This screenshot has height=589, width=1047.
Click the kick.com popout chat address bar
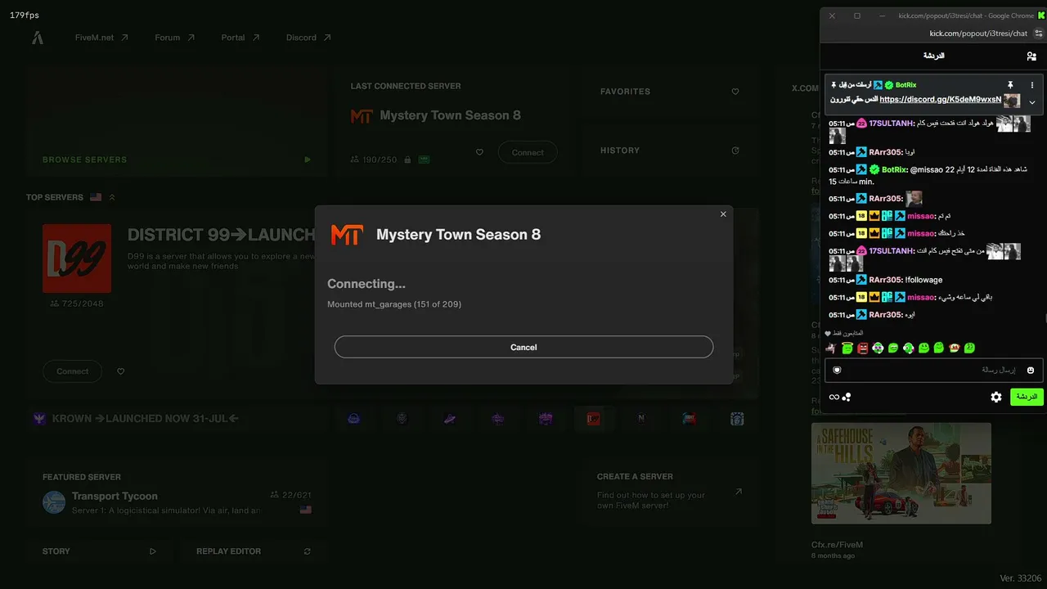click(978, 34)
